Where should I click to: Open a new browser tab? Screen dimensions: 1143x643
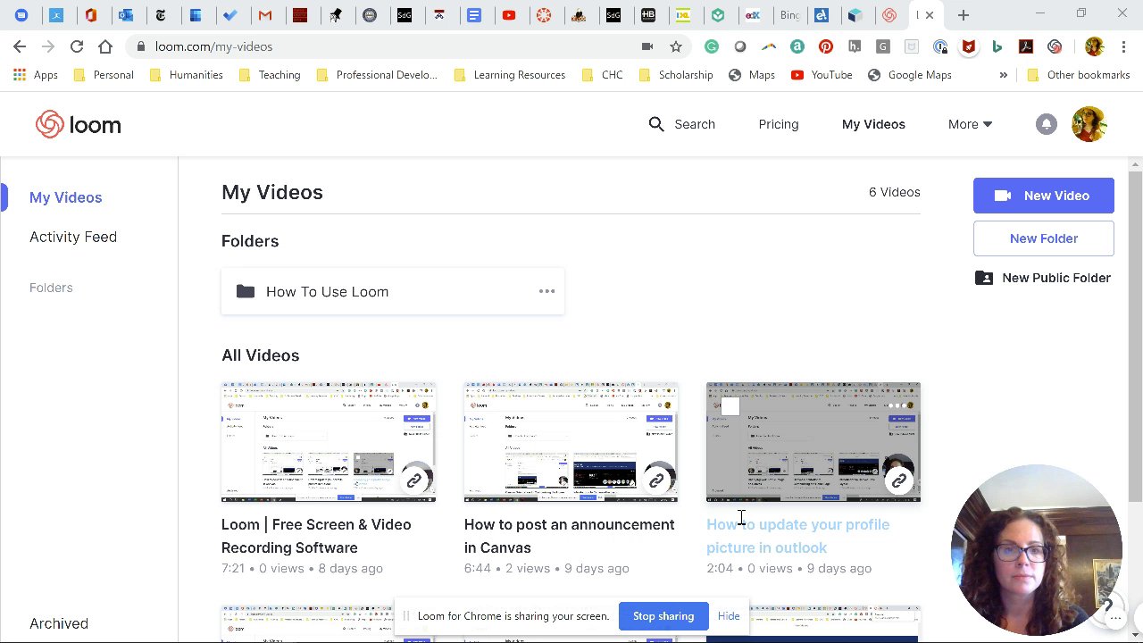(x=963, y=15)
